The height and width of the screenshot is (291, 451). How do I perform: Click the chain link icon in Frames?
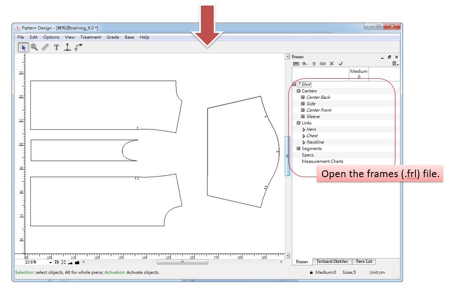click(x=323, y=64)
